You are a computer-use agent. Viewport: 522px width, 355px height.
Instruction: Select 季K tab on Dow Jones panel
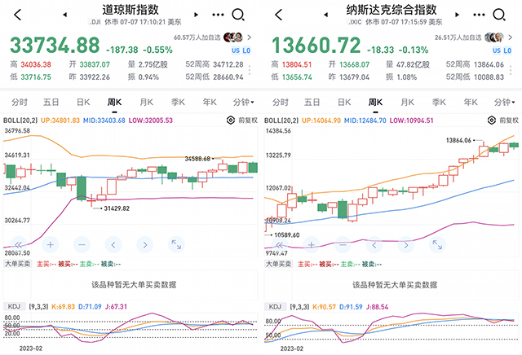point(178,102)
